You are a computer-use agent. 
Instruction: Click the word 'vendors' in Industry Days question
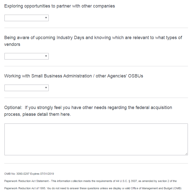tap(12, 44)
